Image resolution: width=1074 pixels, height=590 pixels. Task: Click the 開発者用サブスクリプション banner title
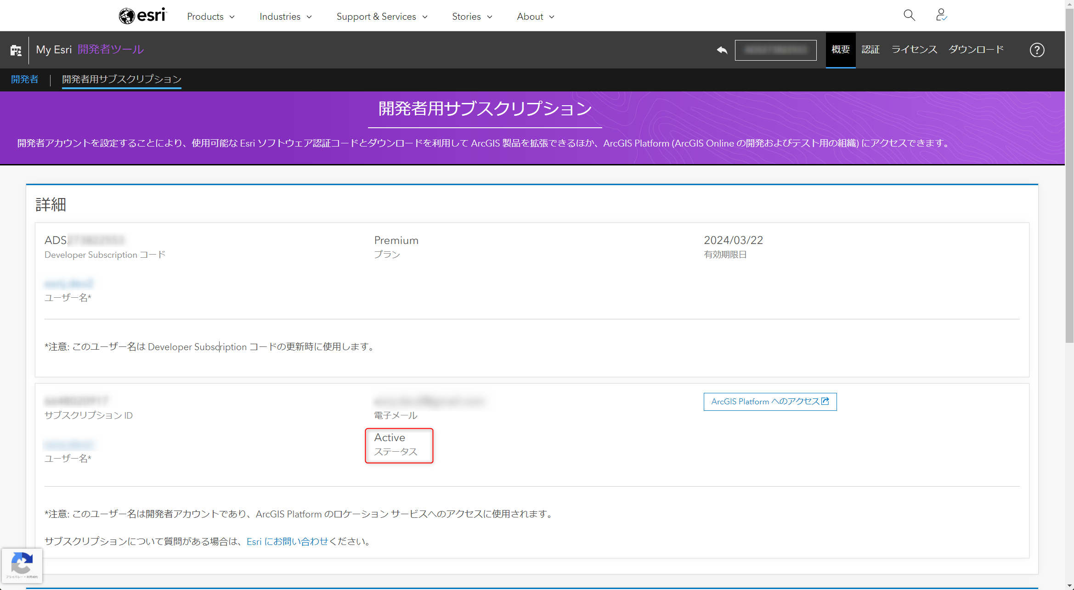485,109
